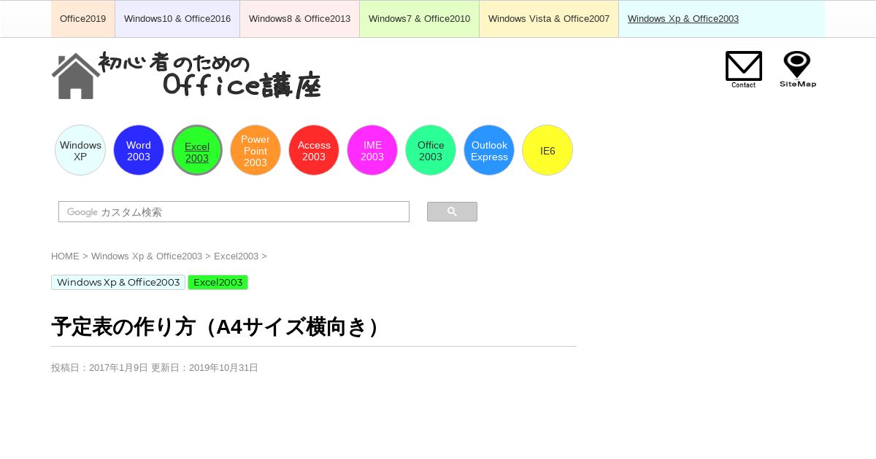The width and height of the screenshot is (876, 459).
Task: Select the Word 2003 blue circle
Action: coord(139,150)
